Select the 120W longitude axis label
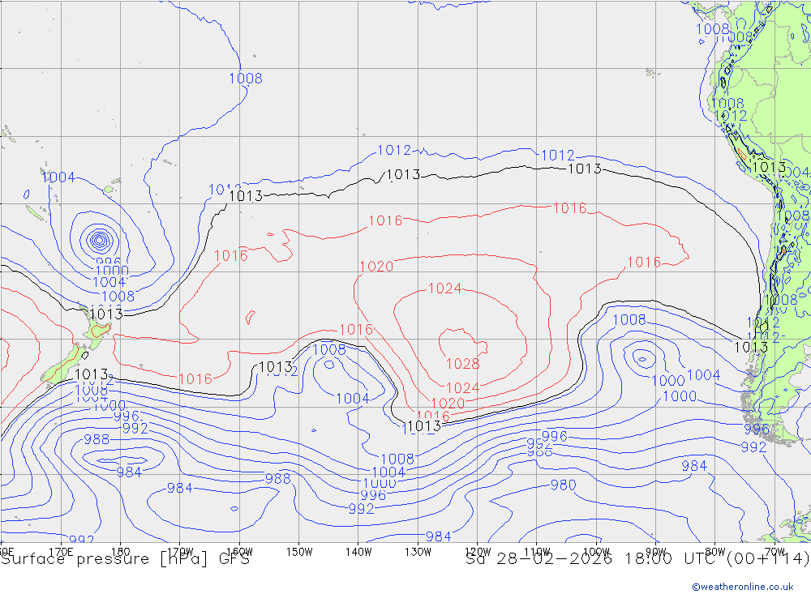 pyautogui.click(x=478, y=552)
